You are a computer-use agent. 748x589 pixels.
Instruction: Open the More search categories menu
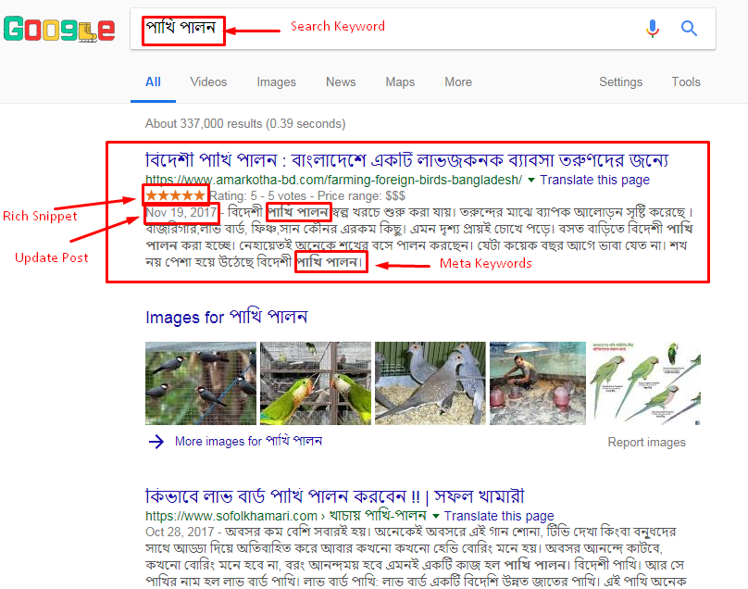pyautogui.click(x=458, y=82)
